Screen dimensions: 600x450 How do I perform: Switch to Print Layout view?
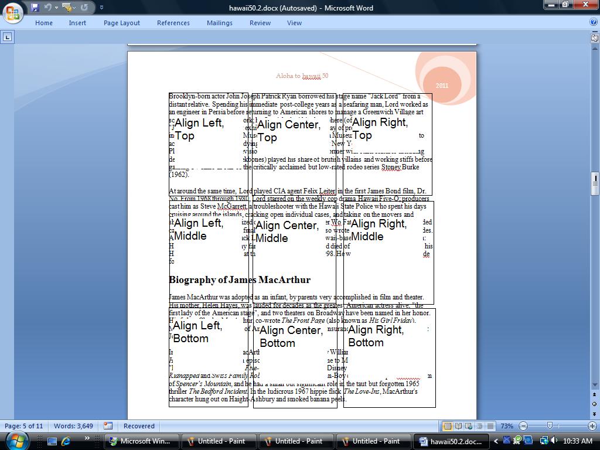pyautogui.click(x=447, y=426)
